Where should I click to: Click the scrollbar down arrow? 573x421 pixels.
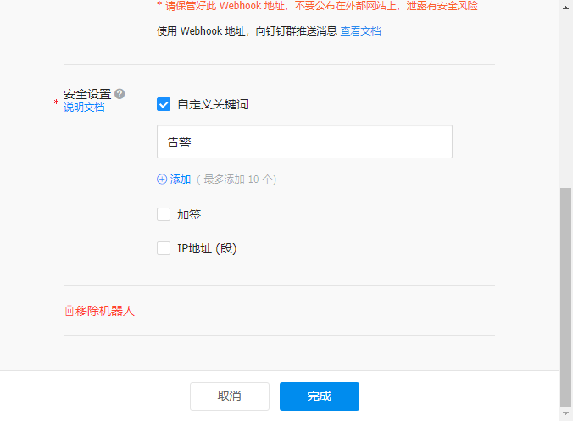point(565,413)
